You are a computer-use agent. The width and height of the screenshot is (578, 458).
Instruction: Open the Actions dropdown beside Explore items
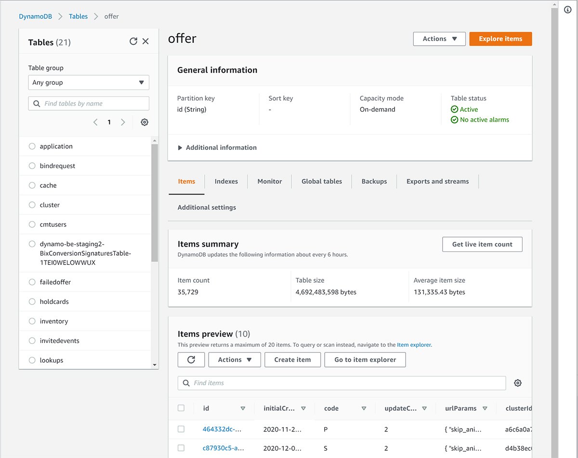pos(439,39)
